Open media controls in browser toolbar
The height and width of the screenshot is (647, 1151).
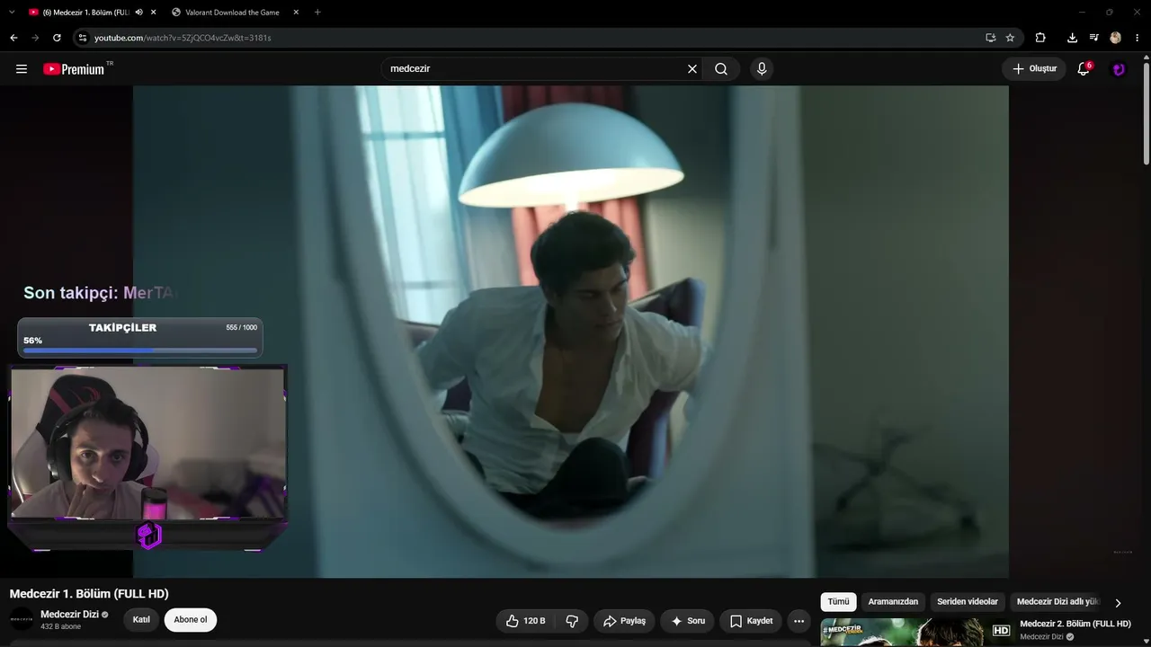[x=1093, y=38]
